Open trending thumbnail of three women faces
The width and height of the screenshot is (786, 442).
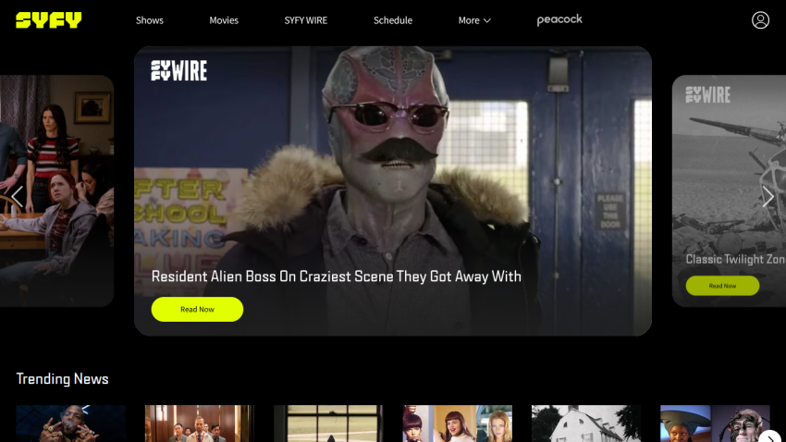[x=457, y=424]
